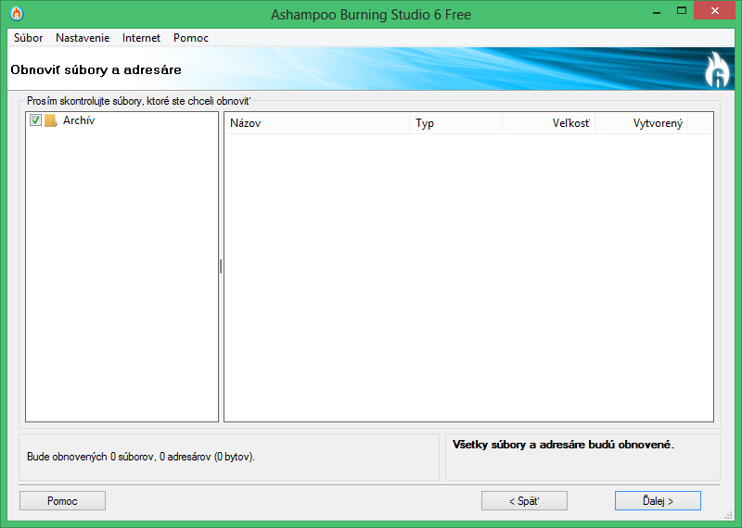The height and width of the screenshot is (528, 742).
Task: Click heading 'Obnoviť súbory a adresáre'
Action: point(96,70)
